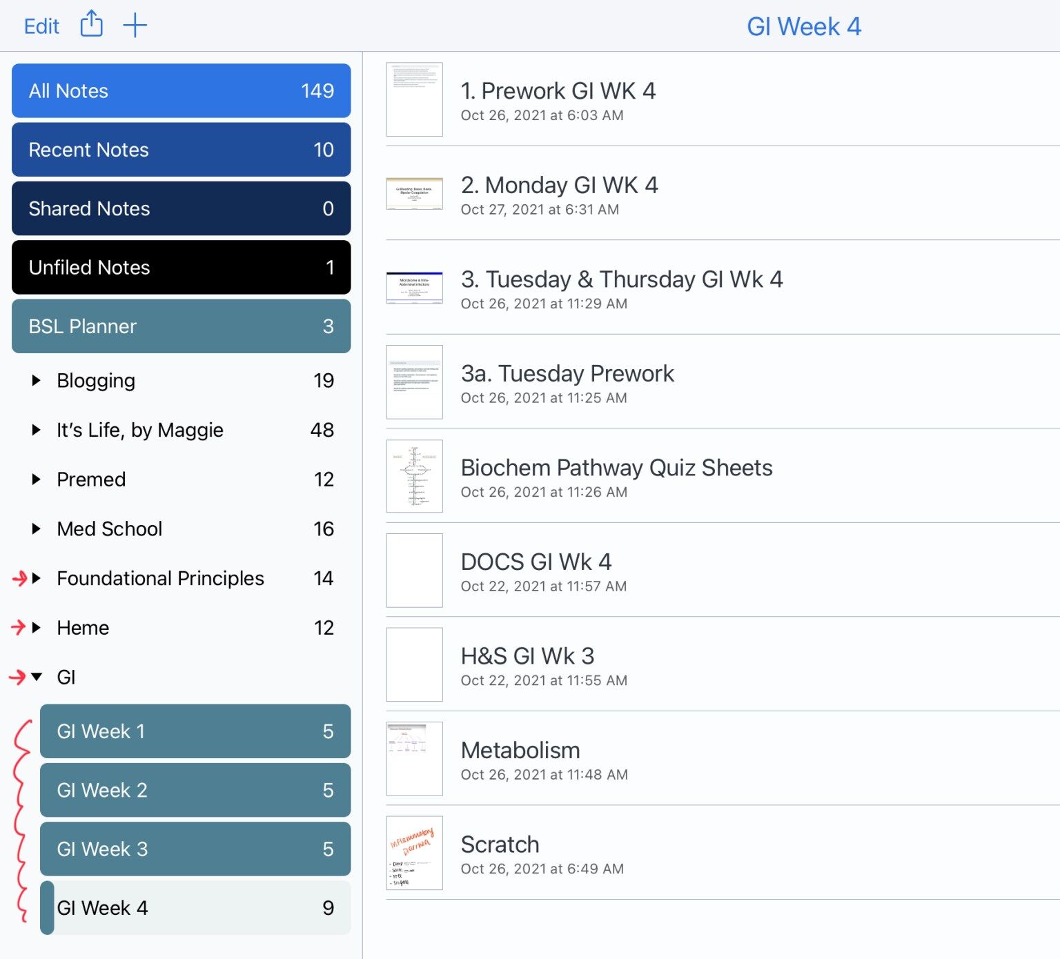The height and width of the screenshot is (959, 1060).
Task: Tap the plus icon to add a note
Action: click(135, 25)
